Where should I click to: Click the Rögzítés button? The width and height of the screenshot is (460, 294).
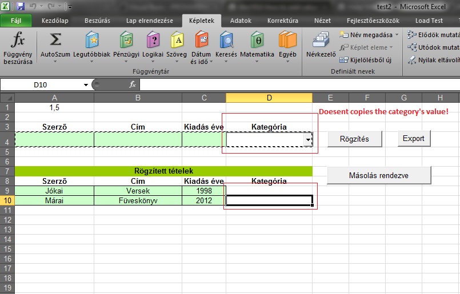[354, 139]
